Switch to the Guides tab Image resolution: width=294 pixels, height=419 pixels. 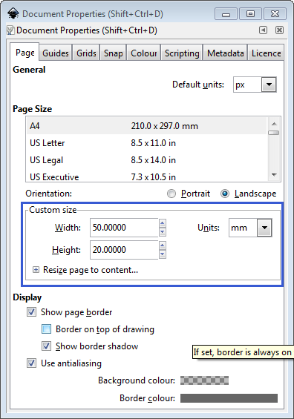click(x=56, y=53)
